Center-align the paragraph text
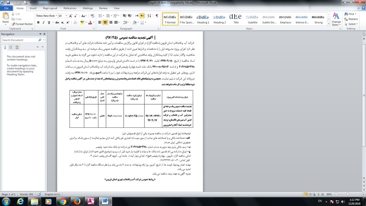Viewport: 366px width, 206px height. [x=105, y=22]
